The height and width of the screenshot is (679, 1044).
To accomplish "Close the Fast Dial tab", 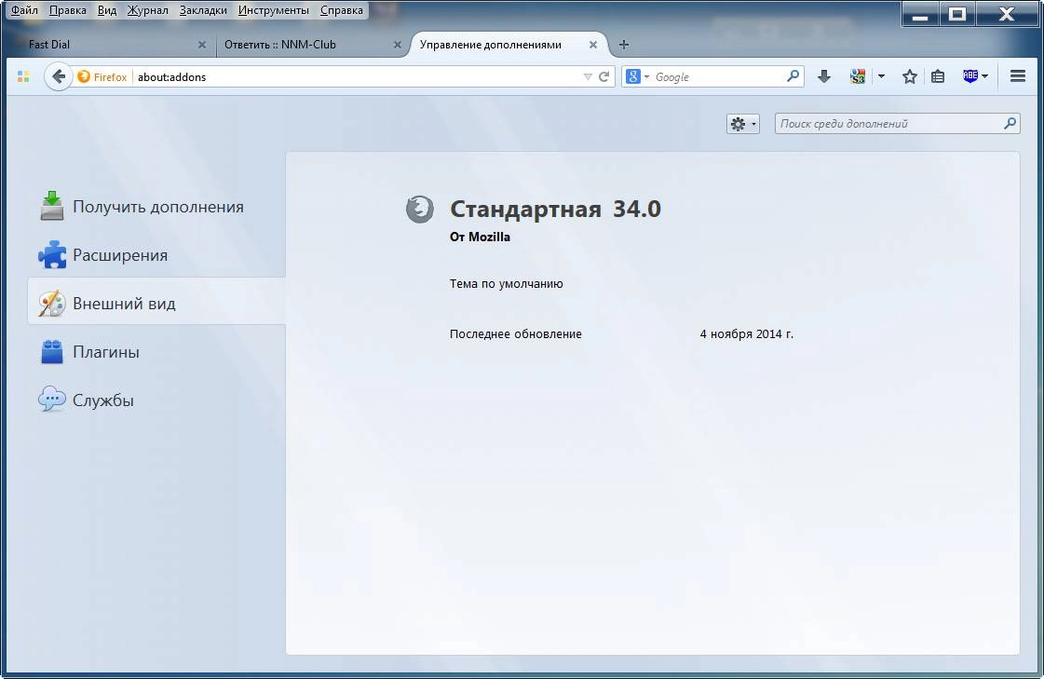I will 202,45.
